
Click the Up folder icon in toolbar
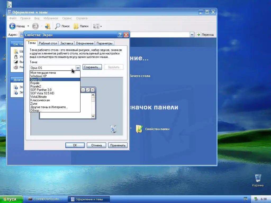point(48,26)
